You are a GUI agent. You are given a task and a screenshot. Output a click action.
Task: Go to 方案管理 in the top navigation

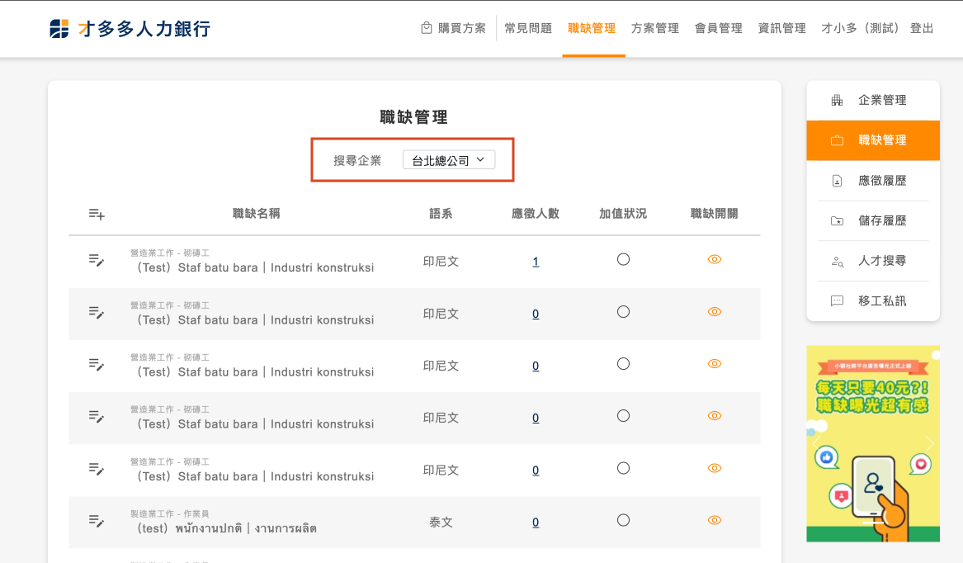[654, 28]
